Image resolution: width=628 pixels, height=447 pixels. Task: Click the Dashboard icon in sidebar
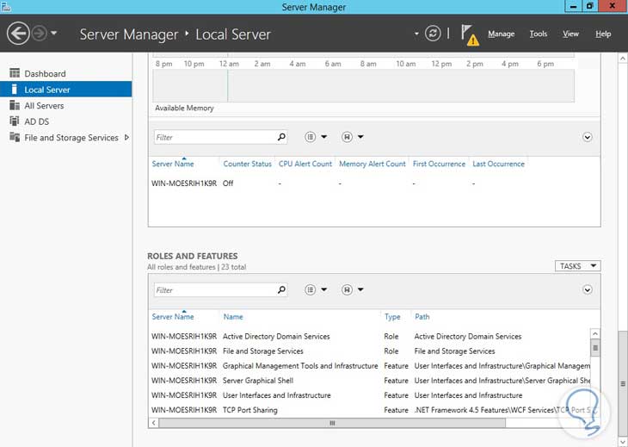pyautogui.click(x=15, y=74)
